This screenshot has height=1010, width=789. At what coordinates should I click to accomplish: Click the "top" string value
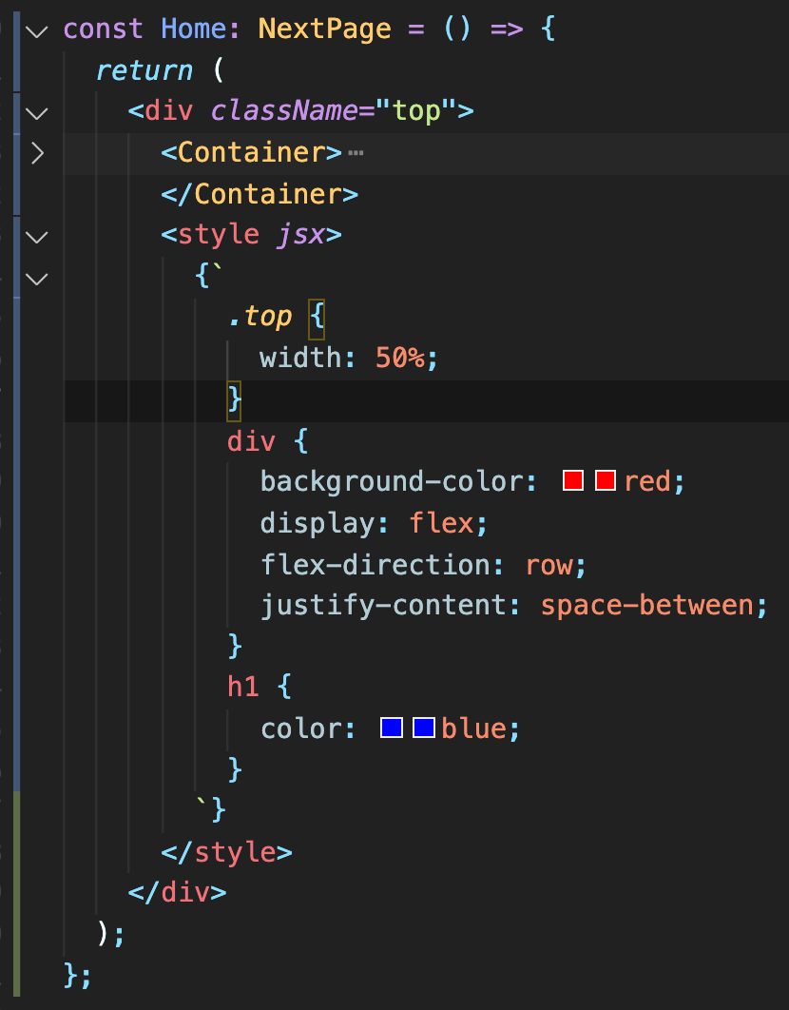[x=416, y=110]
